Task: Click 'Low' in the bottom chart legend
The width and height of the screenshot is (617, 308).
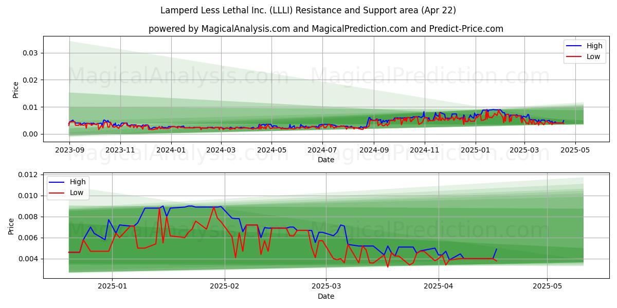Action: pyautogui.click(x=77, y=193)
